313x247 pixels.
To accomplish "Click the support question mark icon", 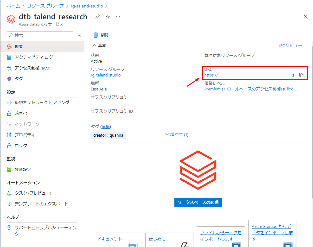I will 9,228.
